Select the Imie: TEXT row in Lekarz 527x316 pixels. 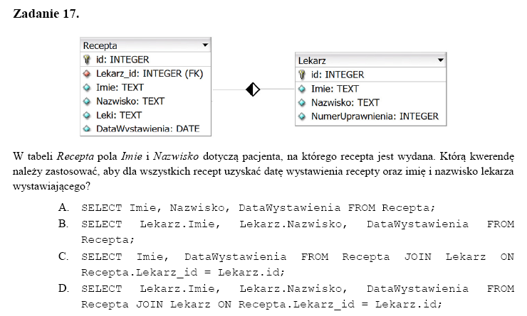tap(335, 89)
